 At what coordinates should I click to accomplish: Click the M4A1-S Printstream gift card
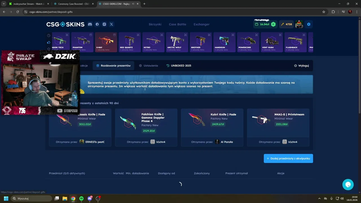point(278,127)
